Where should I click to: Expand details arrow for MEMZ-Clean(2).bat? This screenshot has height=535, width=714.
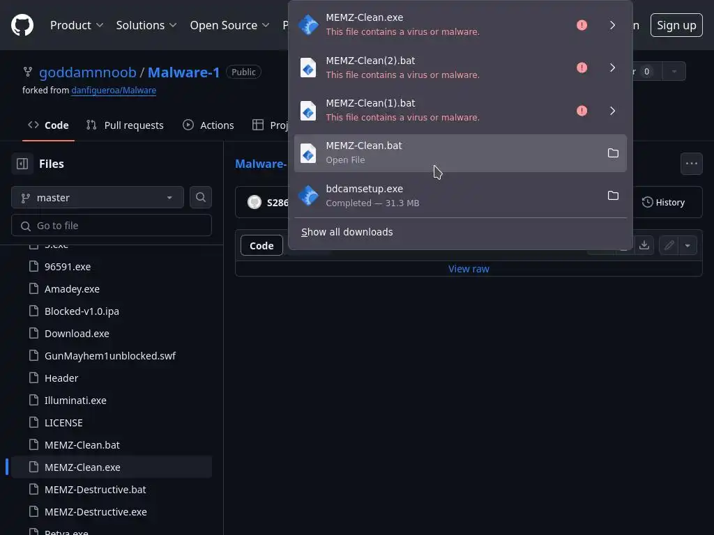tap(612, 68)
